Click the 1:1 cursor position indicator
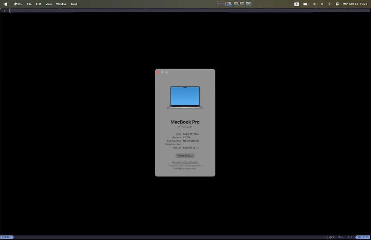371x240 pixels. 350,237
